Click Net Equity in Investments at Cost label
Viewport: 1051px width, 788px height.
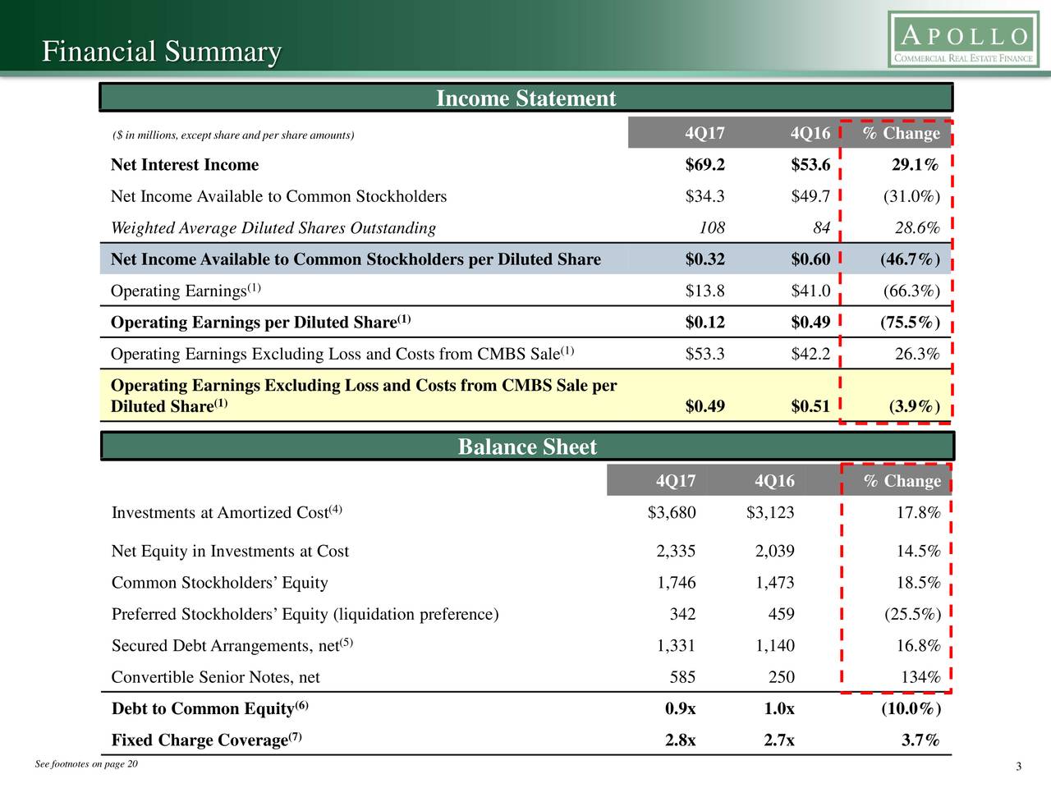click(x=230, y=551)
